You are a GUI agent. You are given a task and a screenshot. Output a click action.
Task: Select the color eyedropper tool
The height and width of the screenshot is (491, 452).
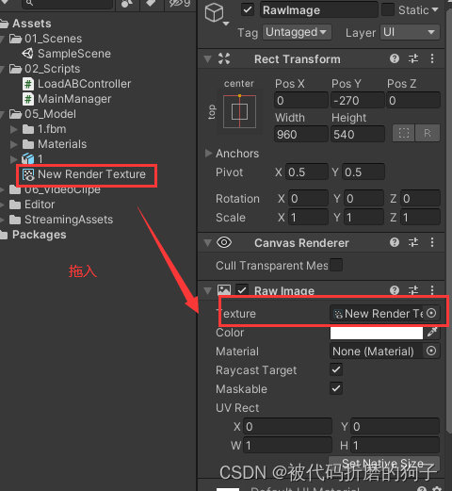[x=432, y=332]
